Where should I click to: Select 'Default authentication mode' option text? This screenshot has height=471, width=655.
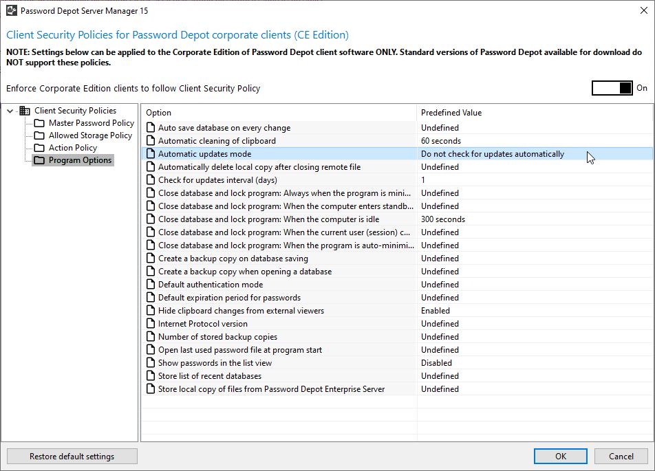tap(211, 285)
